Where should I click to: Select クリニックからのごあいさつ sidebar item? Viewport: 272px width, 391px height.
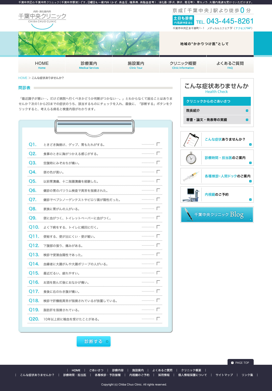coord(217,101)
